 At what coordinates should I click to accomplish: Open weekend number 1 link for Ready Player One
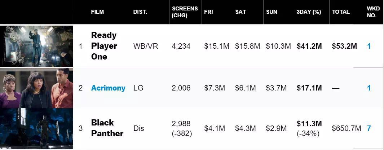pos(369,46)
